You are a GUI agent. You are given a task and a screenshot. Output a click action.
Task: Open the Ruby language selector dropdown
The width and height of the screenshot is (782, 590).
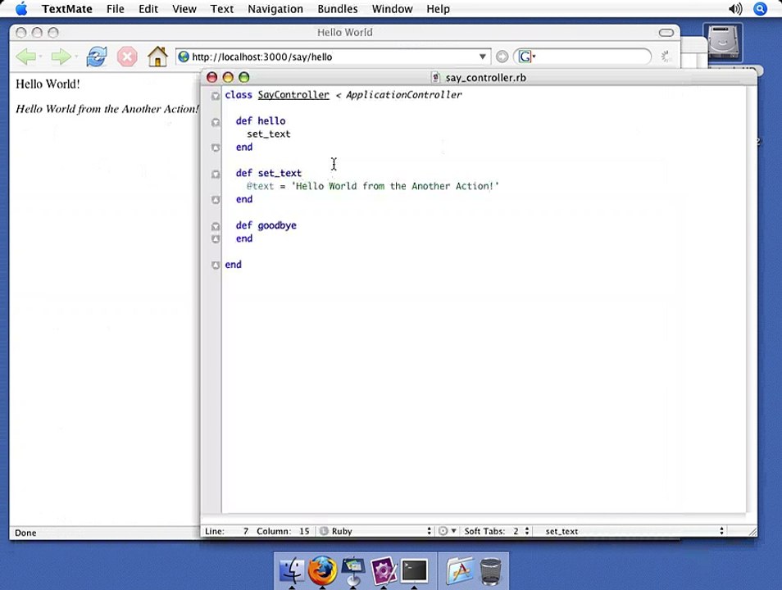point(429,531)
